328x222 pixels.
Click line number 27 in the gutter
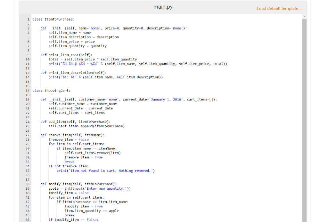[x=28, y=135]
